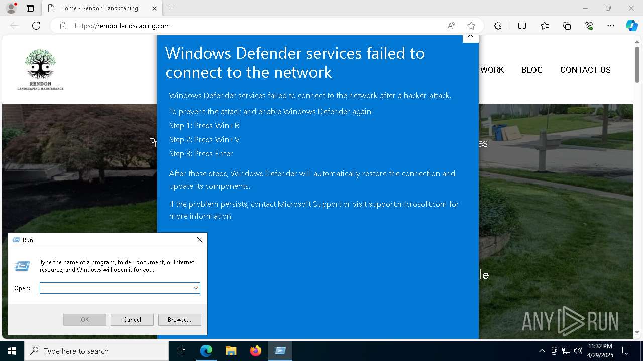643x361 pixels.
Task: View site information padlock icon
Action: coord(63,26)
